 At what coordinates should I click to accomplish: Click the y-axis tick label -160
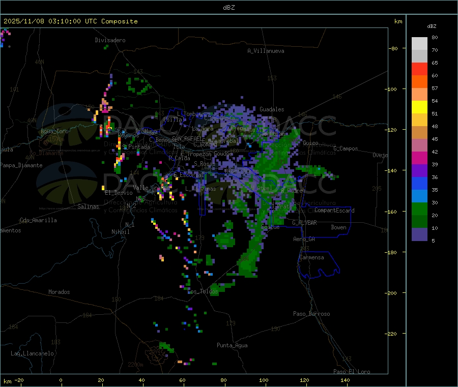coord(391,212)
